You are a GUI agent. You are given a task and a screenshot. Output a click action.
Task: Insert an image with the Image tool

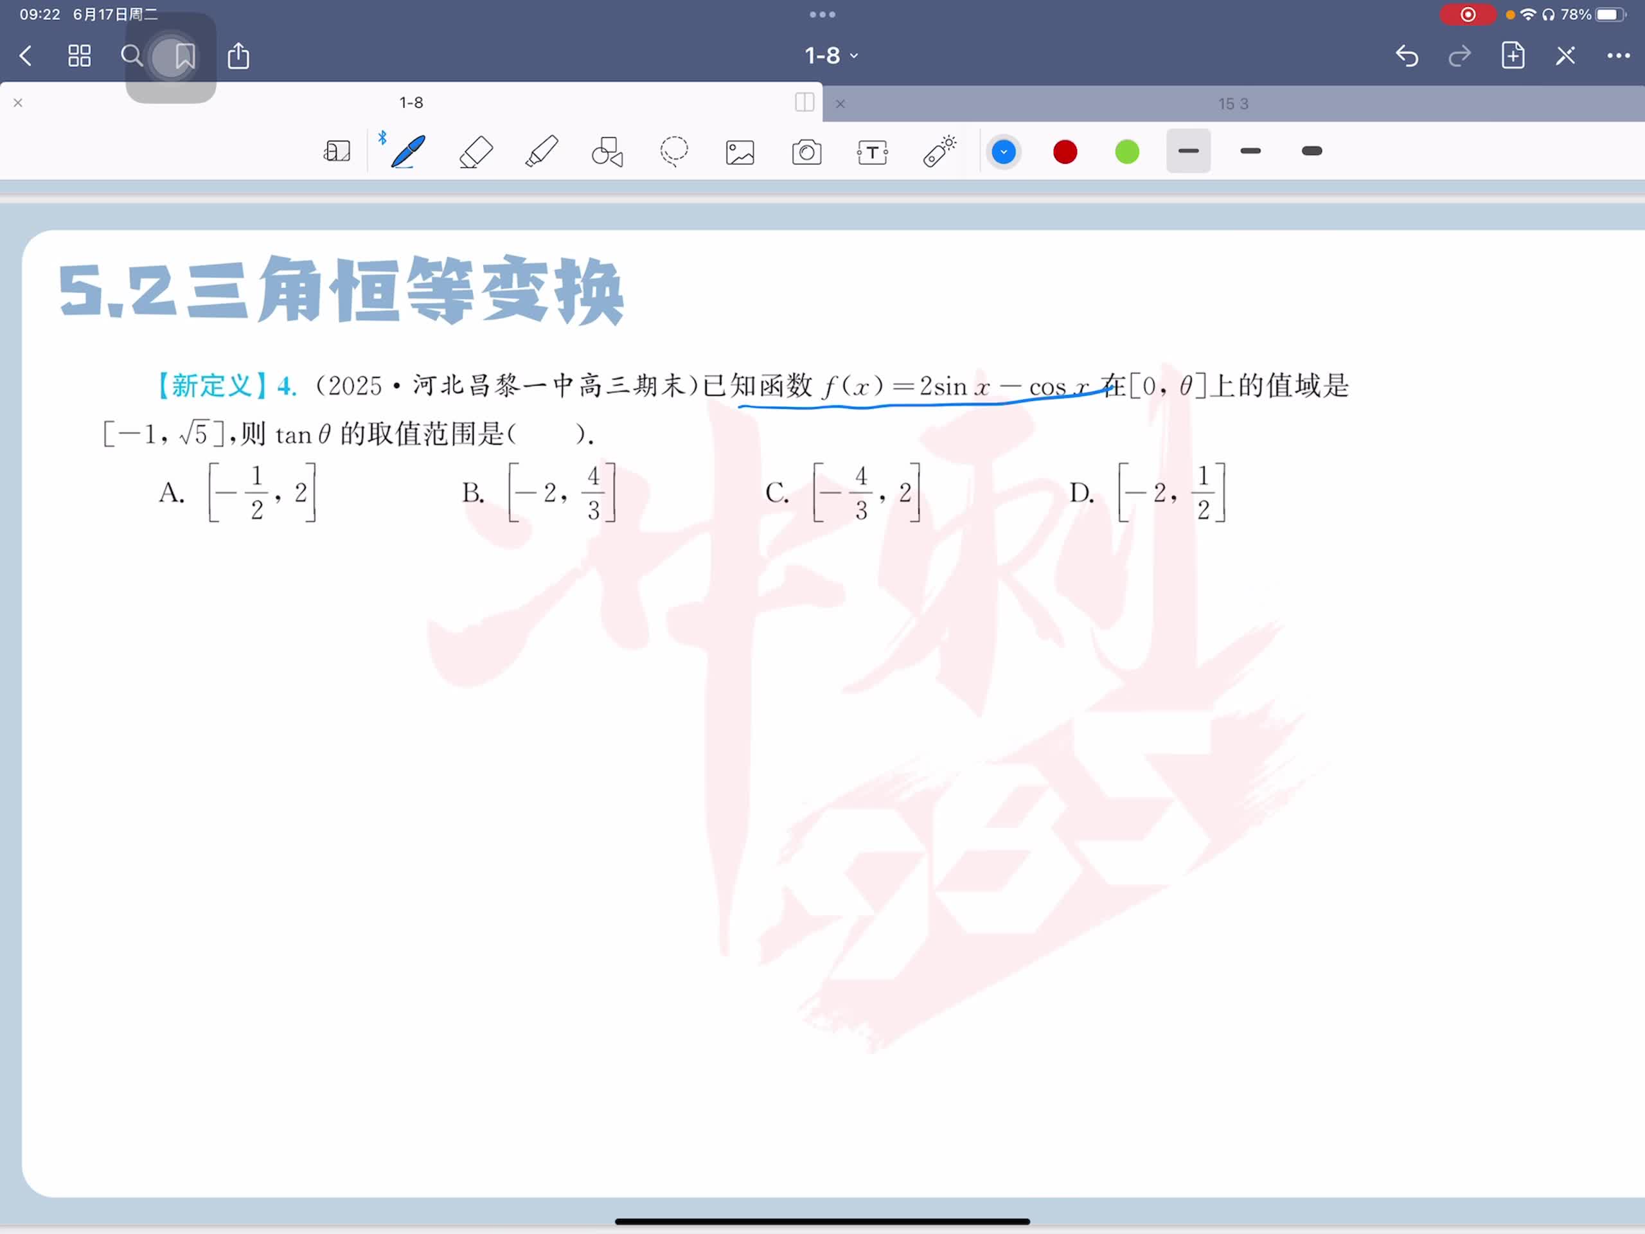(740, 152)
